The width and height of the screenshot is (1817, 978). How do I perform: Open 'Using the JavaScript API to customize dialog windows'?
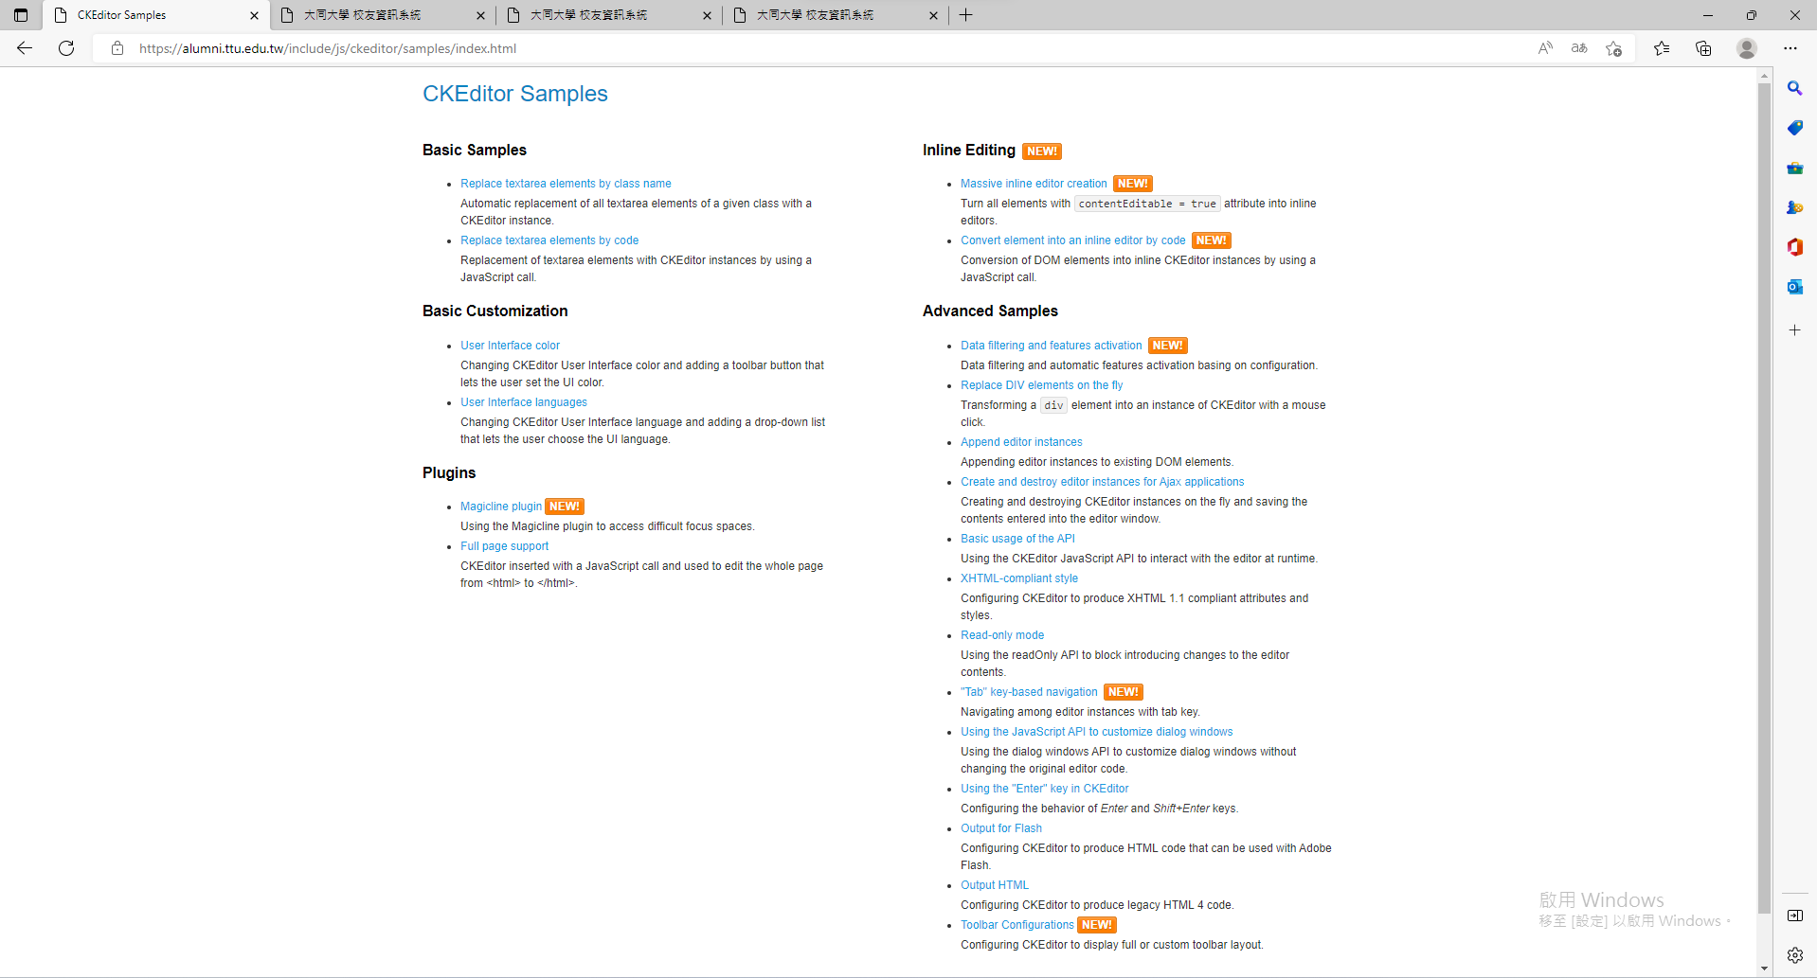(x=1097, y=732)
